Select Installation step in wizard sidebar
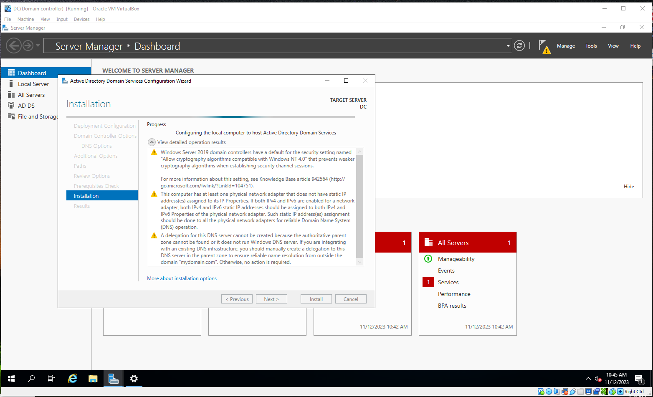This screenshot has width=653, height=397. 102,196
